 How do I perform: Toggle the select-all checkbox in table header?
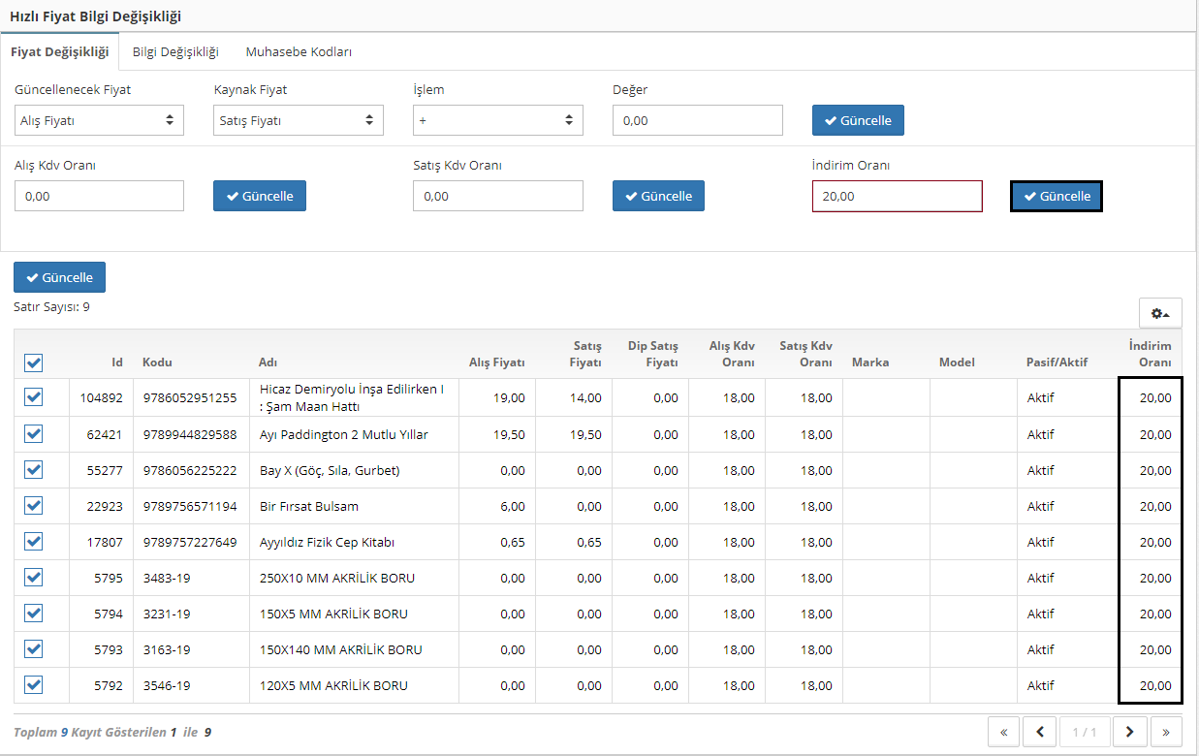[34, 362]
